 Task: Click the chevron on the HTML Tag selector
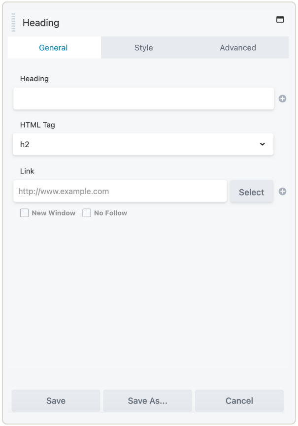tap(264, 144)
